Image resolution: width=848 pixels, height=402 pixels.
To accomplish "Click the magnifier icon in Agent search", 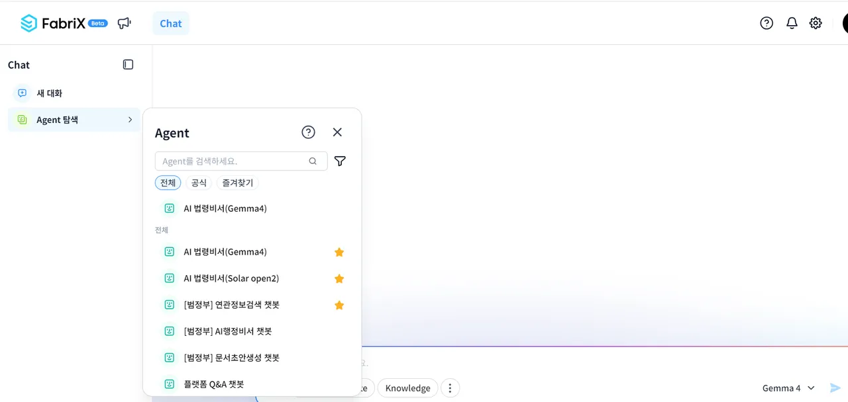I will [313, 161].
